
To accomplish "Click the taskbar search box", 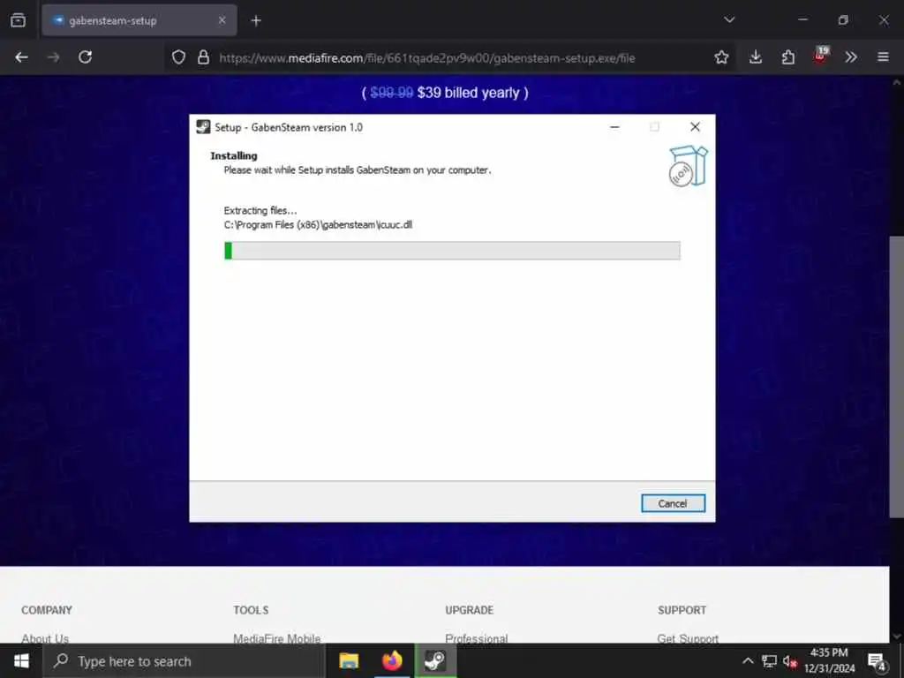I will click(185, 661).
